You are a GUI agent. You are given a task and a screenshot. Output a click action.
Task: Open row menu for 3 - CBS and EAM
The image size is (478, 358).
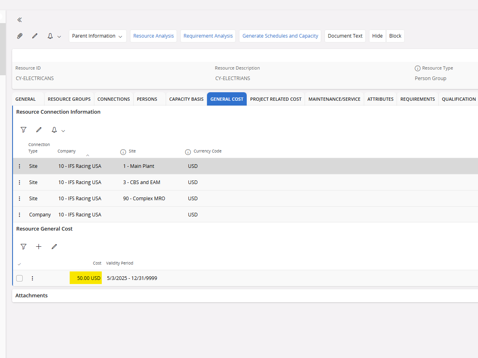pos(19,182)
